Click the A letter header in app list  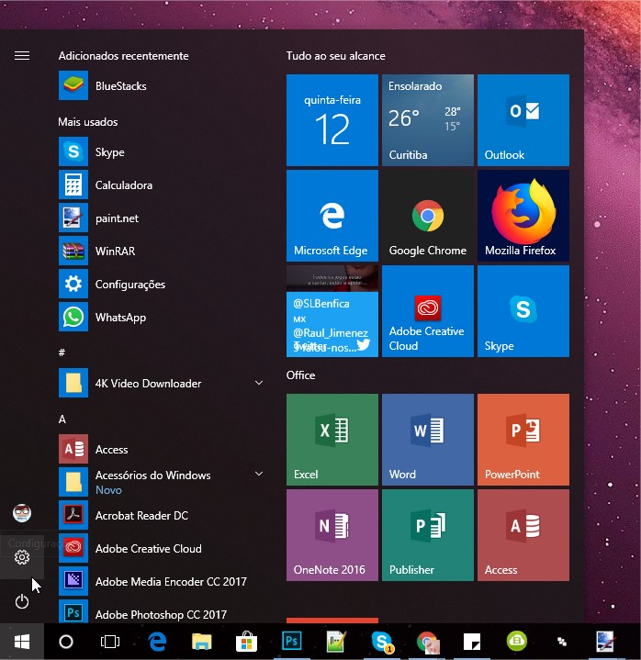click(62, 419)
